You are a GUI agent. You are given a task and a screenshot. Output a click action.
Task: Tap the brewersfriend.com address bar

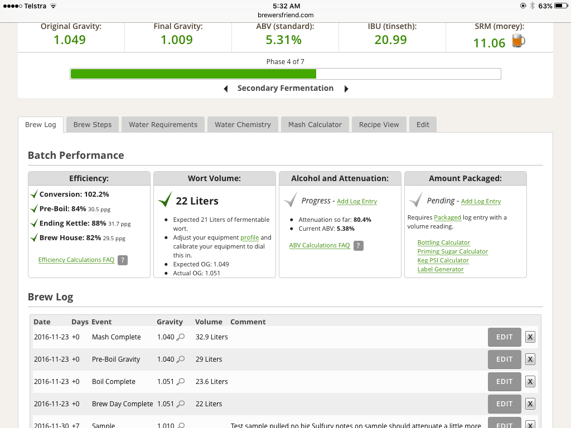(x=285, y=15)
